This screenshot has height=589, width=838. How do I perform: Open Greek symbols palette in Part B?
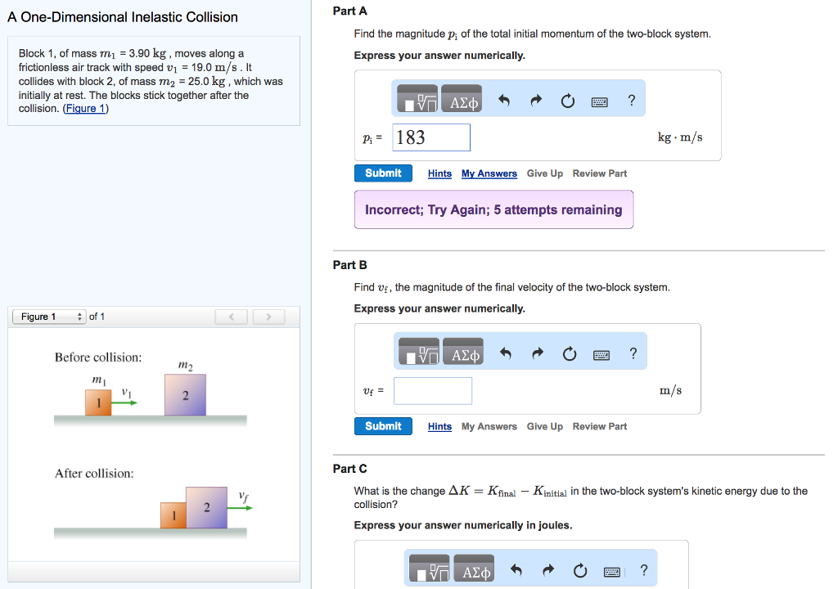click(463, 354)
